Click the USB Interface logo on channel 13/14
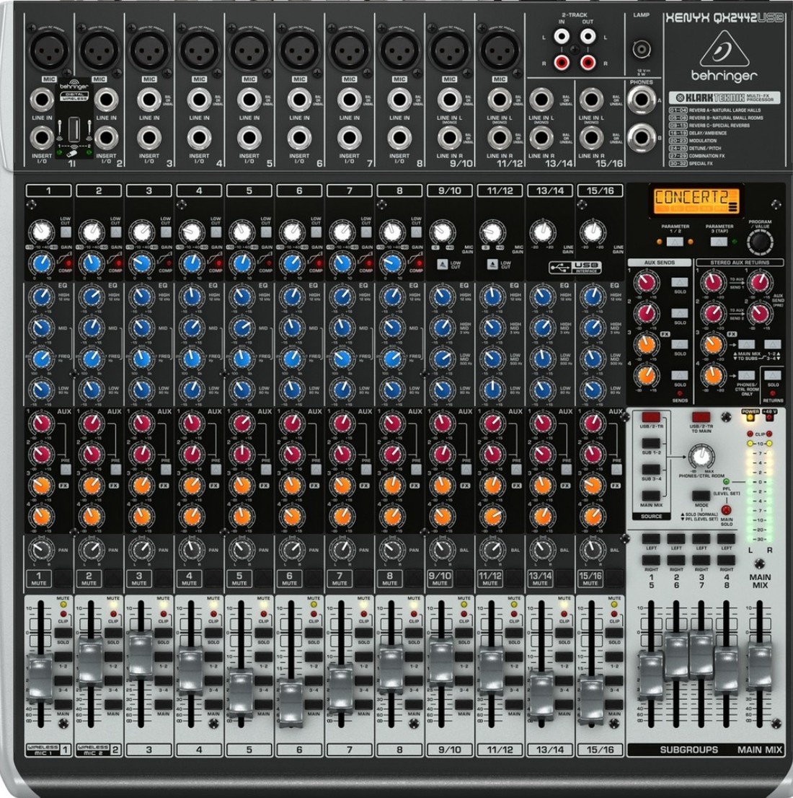This screenshot has width=793, height=798. [575, 267]
